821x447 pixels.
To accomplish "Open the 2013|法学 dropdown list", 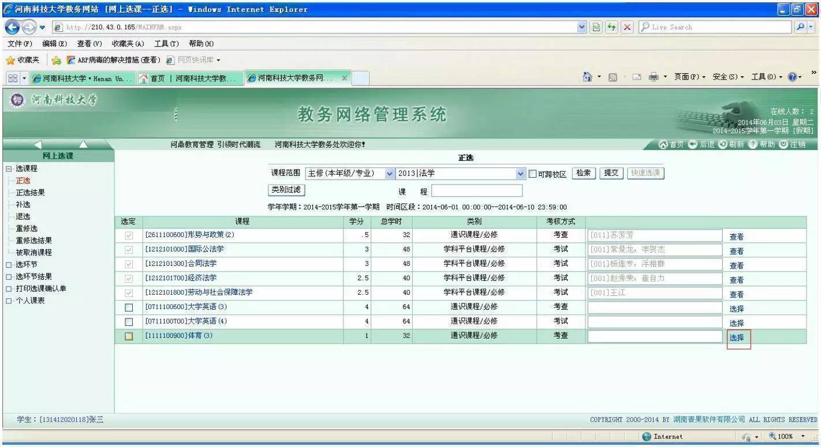I will (x=521, y=172).
